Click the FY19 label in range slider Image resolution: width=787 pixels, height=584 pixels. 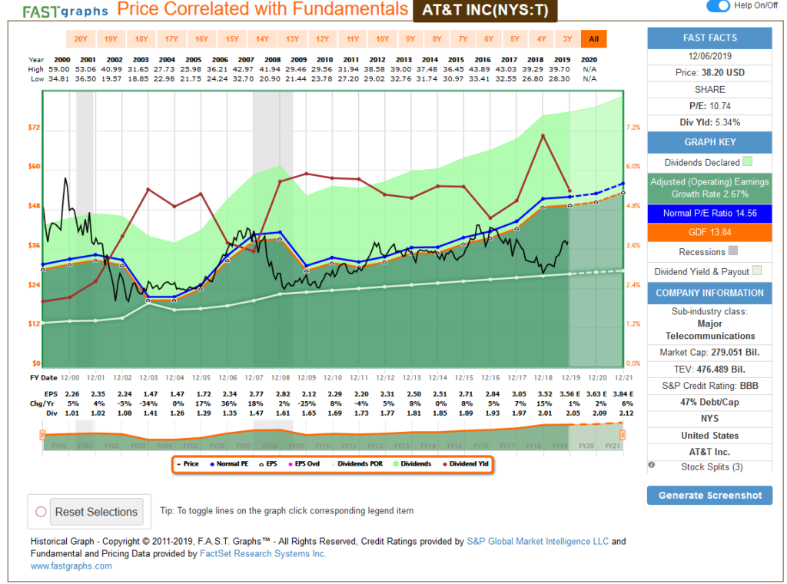coord(560,446)
